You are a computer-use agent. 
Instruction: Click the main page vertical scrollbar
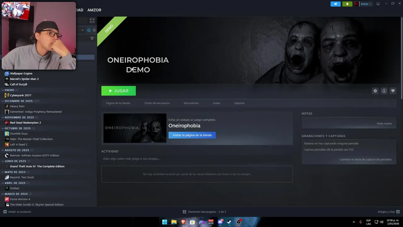click(x=401, y=59)
